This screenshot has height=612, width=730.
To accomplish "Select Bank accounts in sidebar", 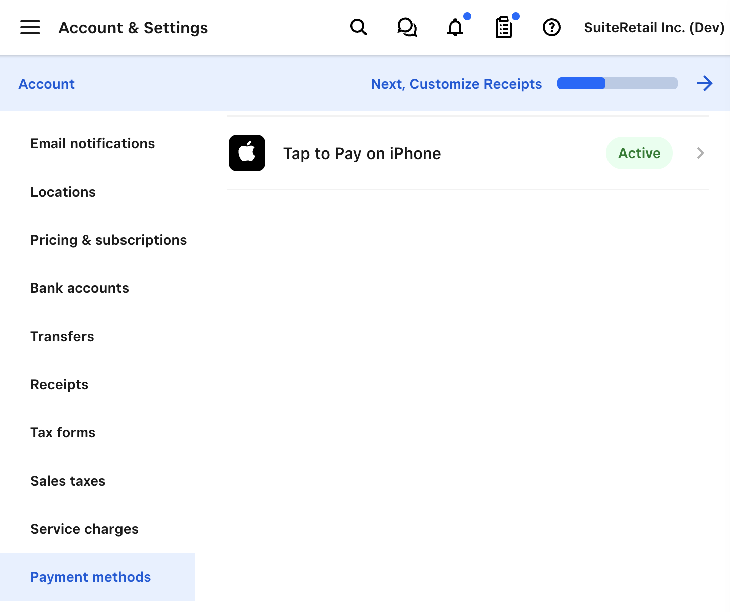I will pyautogui.click(x=79, y=288).
